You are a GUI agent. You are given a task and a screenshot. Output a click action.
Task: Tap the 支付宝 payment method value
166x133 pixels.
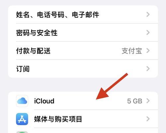click(132, 51)
